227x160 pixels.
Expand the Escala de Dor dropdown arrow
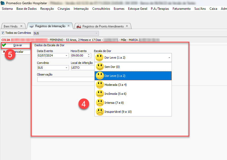point(169,58)
